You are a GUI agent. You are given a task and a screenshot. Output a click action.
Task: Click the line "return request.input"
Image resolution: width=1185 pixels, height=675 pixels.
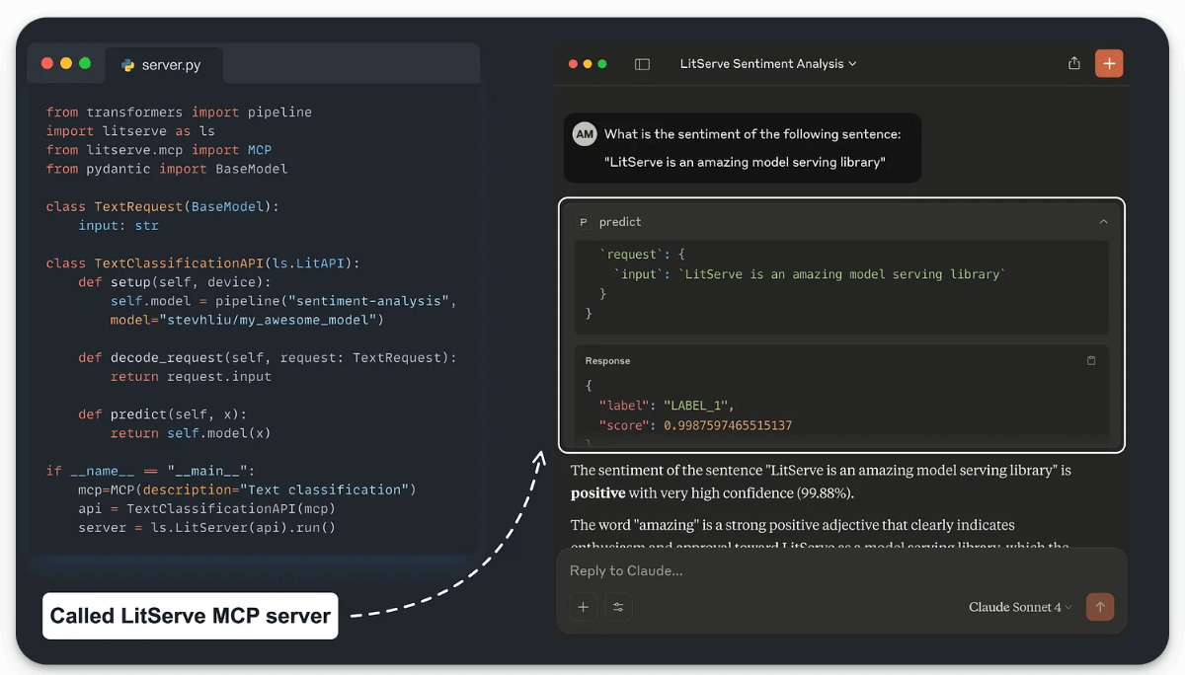click(191, 377)
